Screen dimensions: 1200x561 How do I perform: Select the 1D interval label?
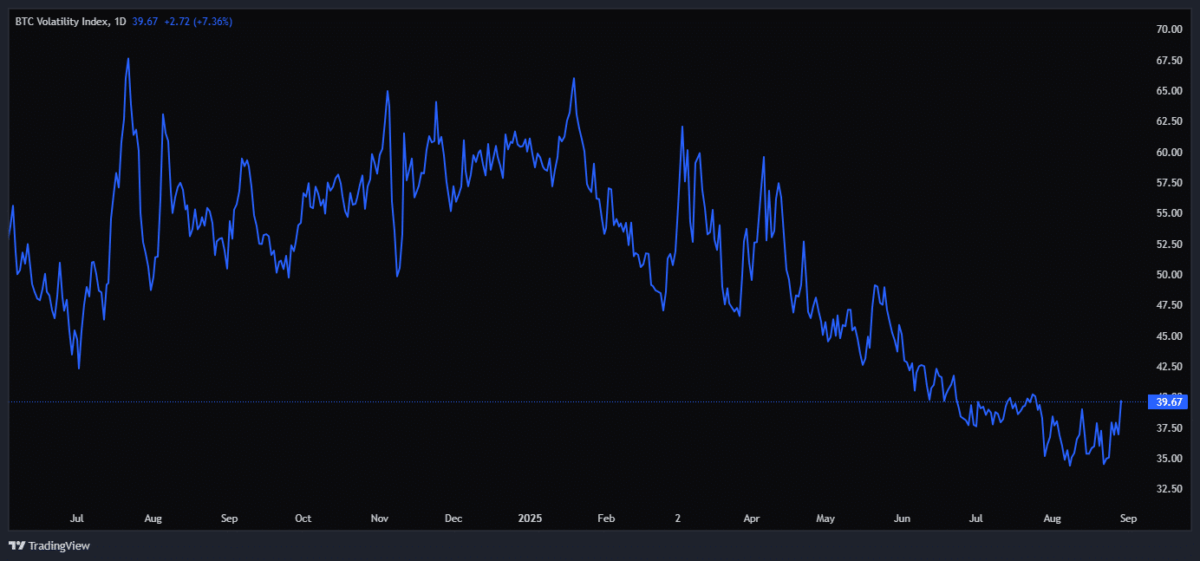(121, 21)
